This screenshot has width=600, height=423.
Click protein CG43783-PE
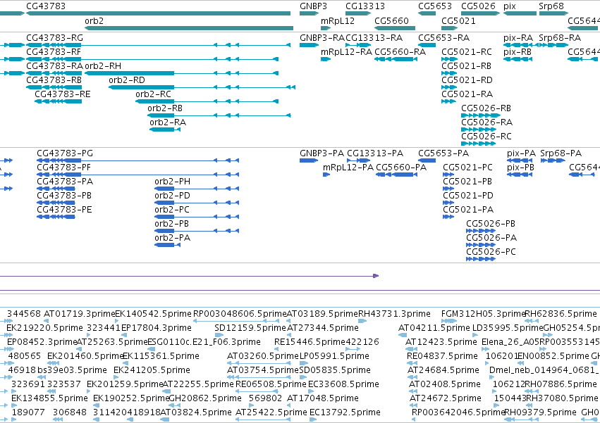64,210
